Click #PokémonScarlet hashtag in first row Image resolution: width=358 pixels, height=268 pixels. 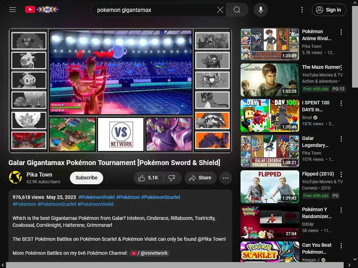[x=160, y=197]
